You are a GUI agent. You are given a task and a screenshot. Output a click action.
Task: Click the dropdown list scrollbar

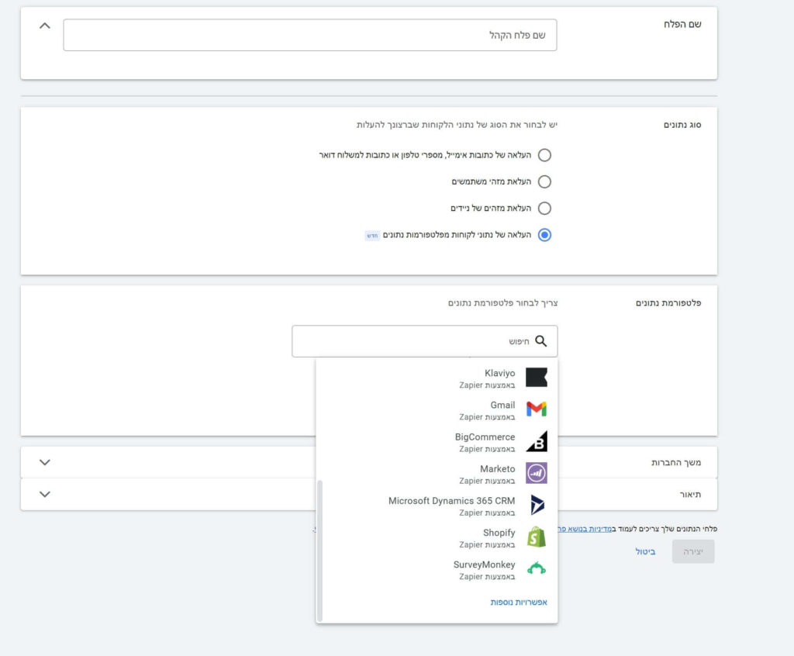[319, 551]
